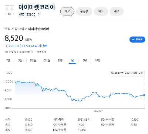Select the 6개월 chart range

pos(47,60)
